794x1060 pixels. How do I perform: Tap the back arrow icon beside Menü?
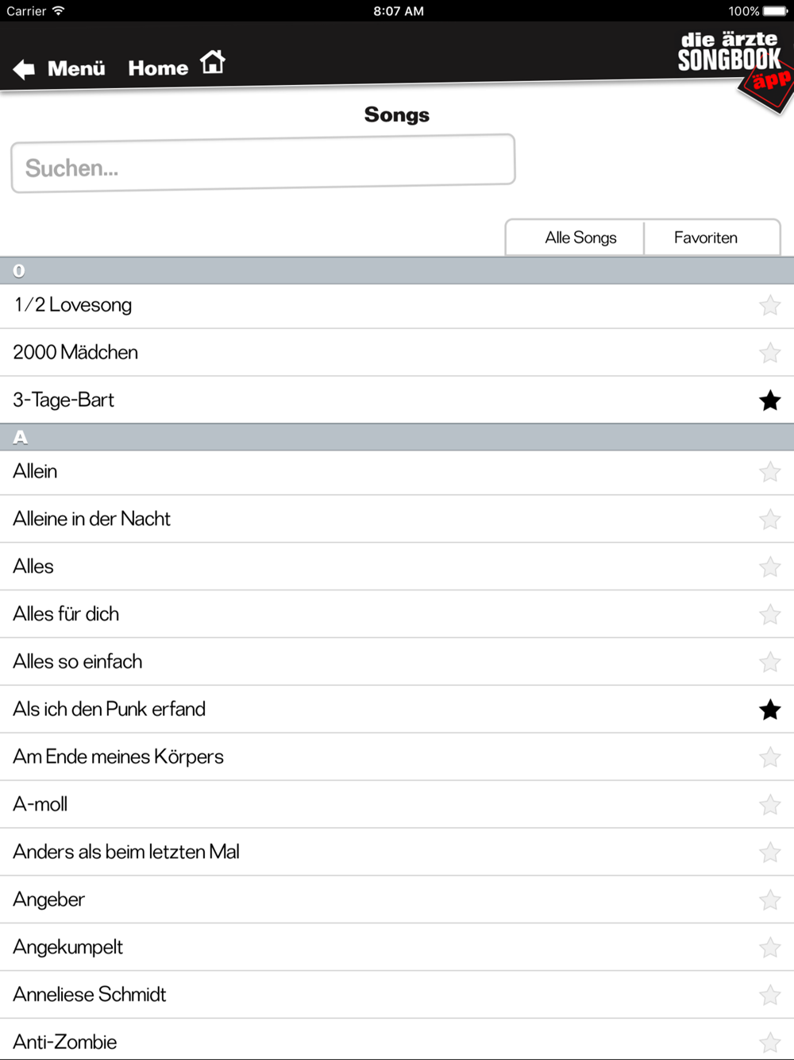tap(24, 69)
